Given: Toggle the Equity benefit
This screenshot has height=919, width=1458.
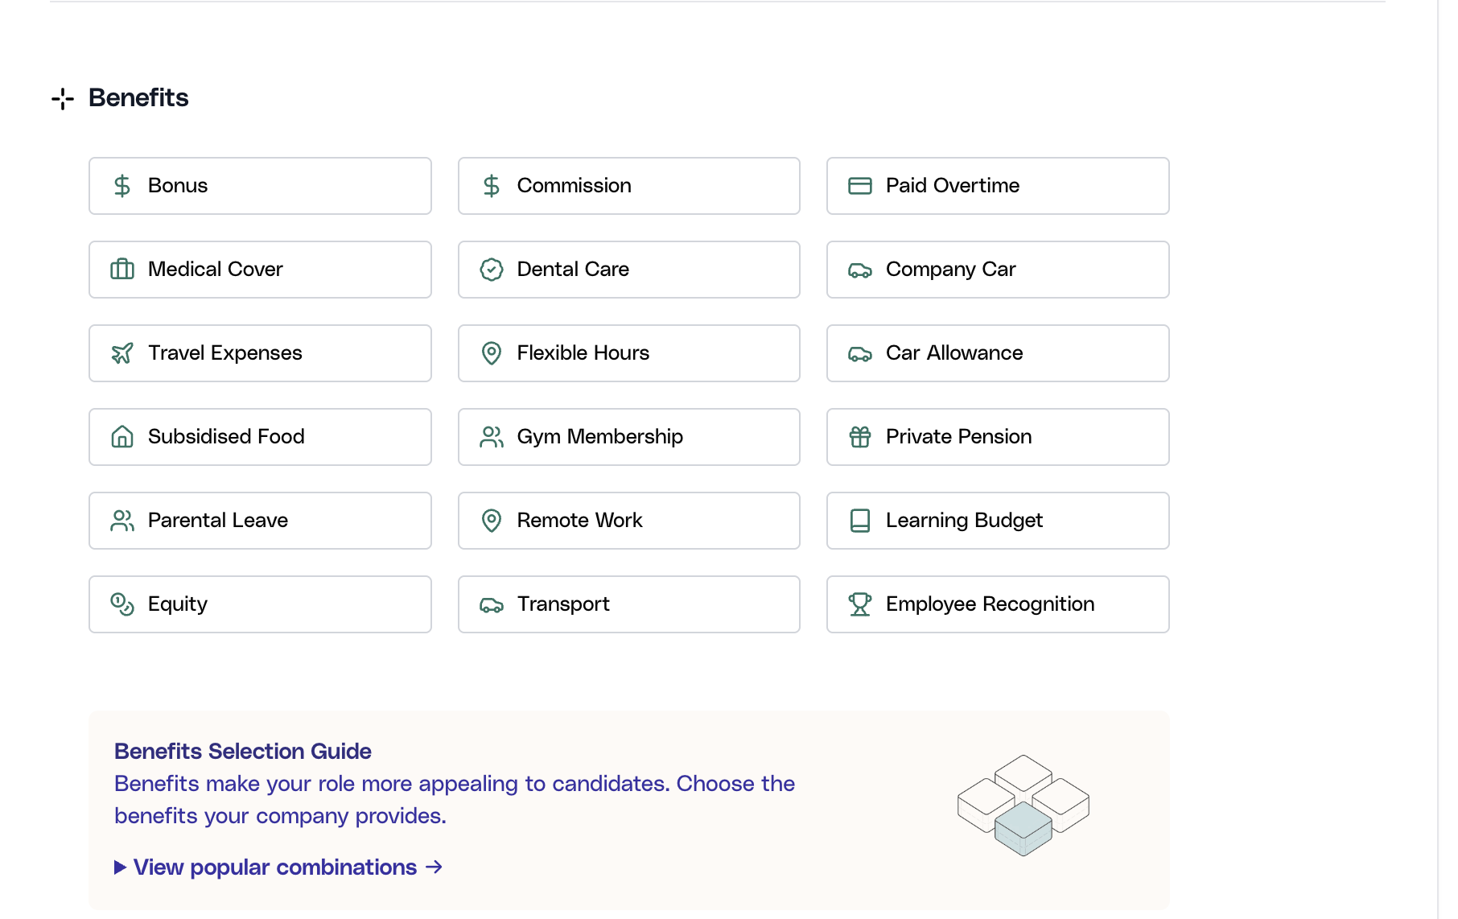Looking at the screenshot, I should (259, 604).
